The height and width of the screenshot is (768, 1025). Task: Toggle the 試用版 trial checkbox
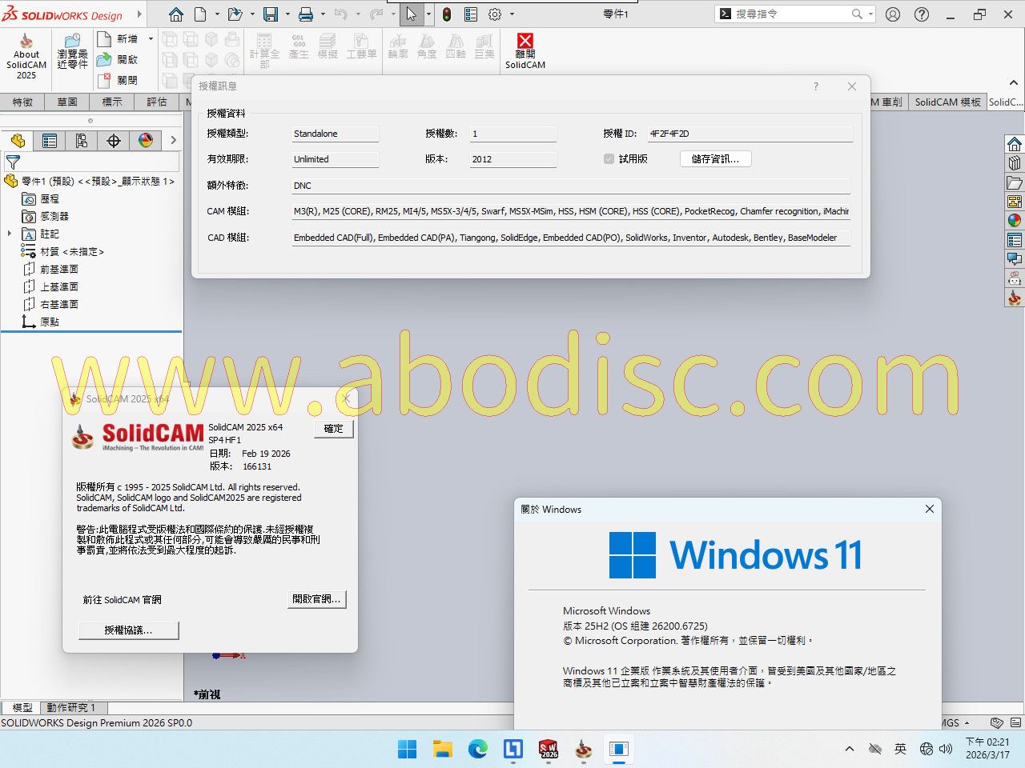(609, 159)
